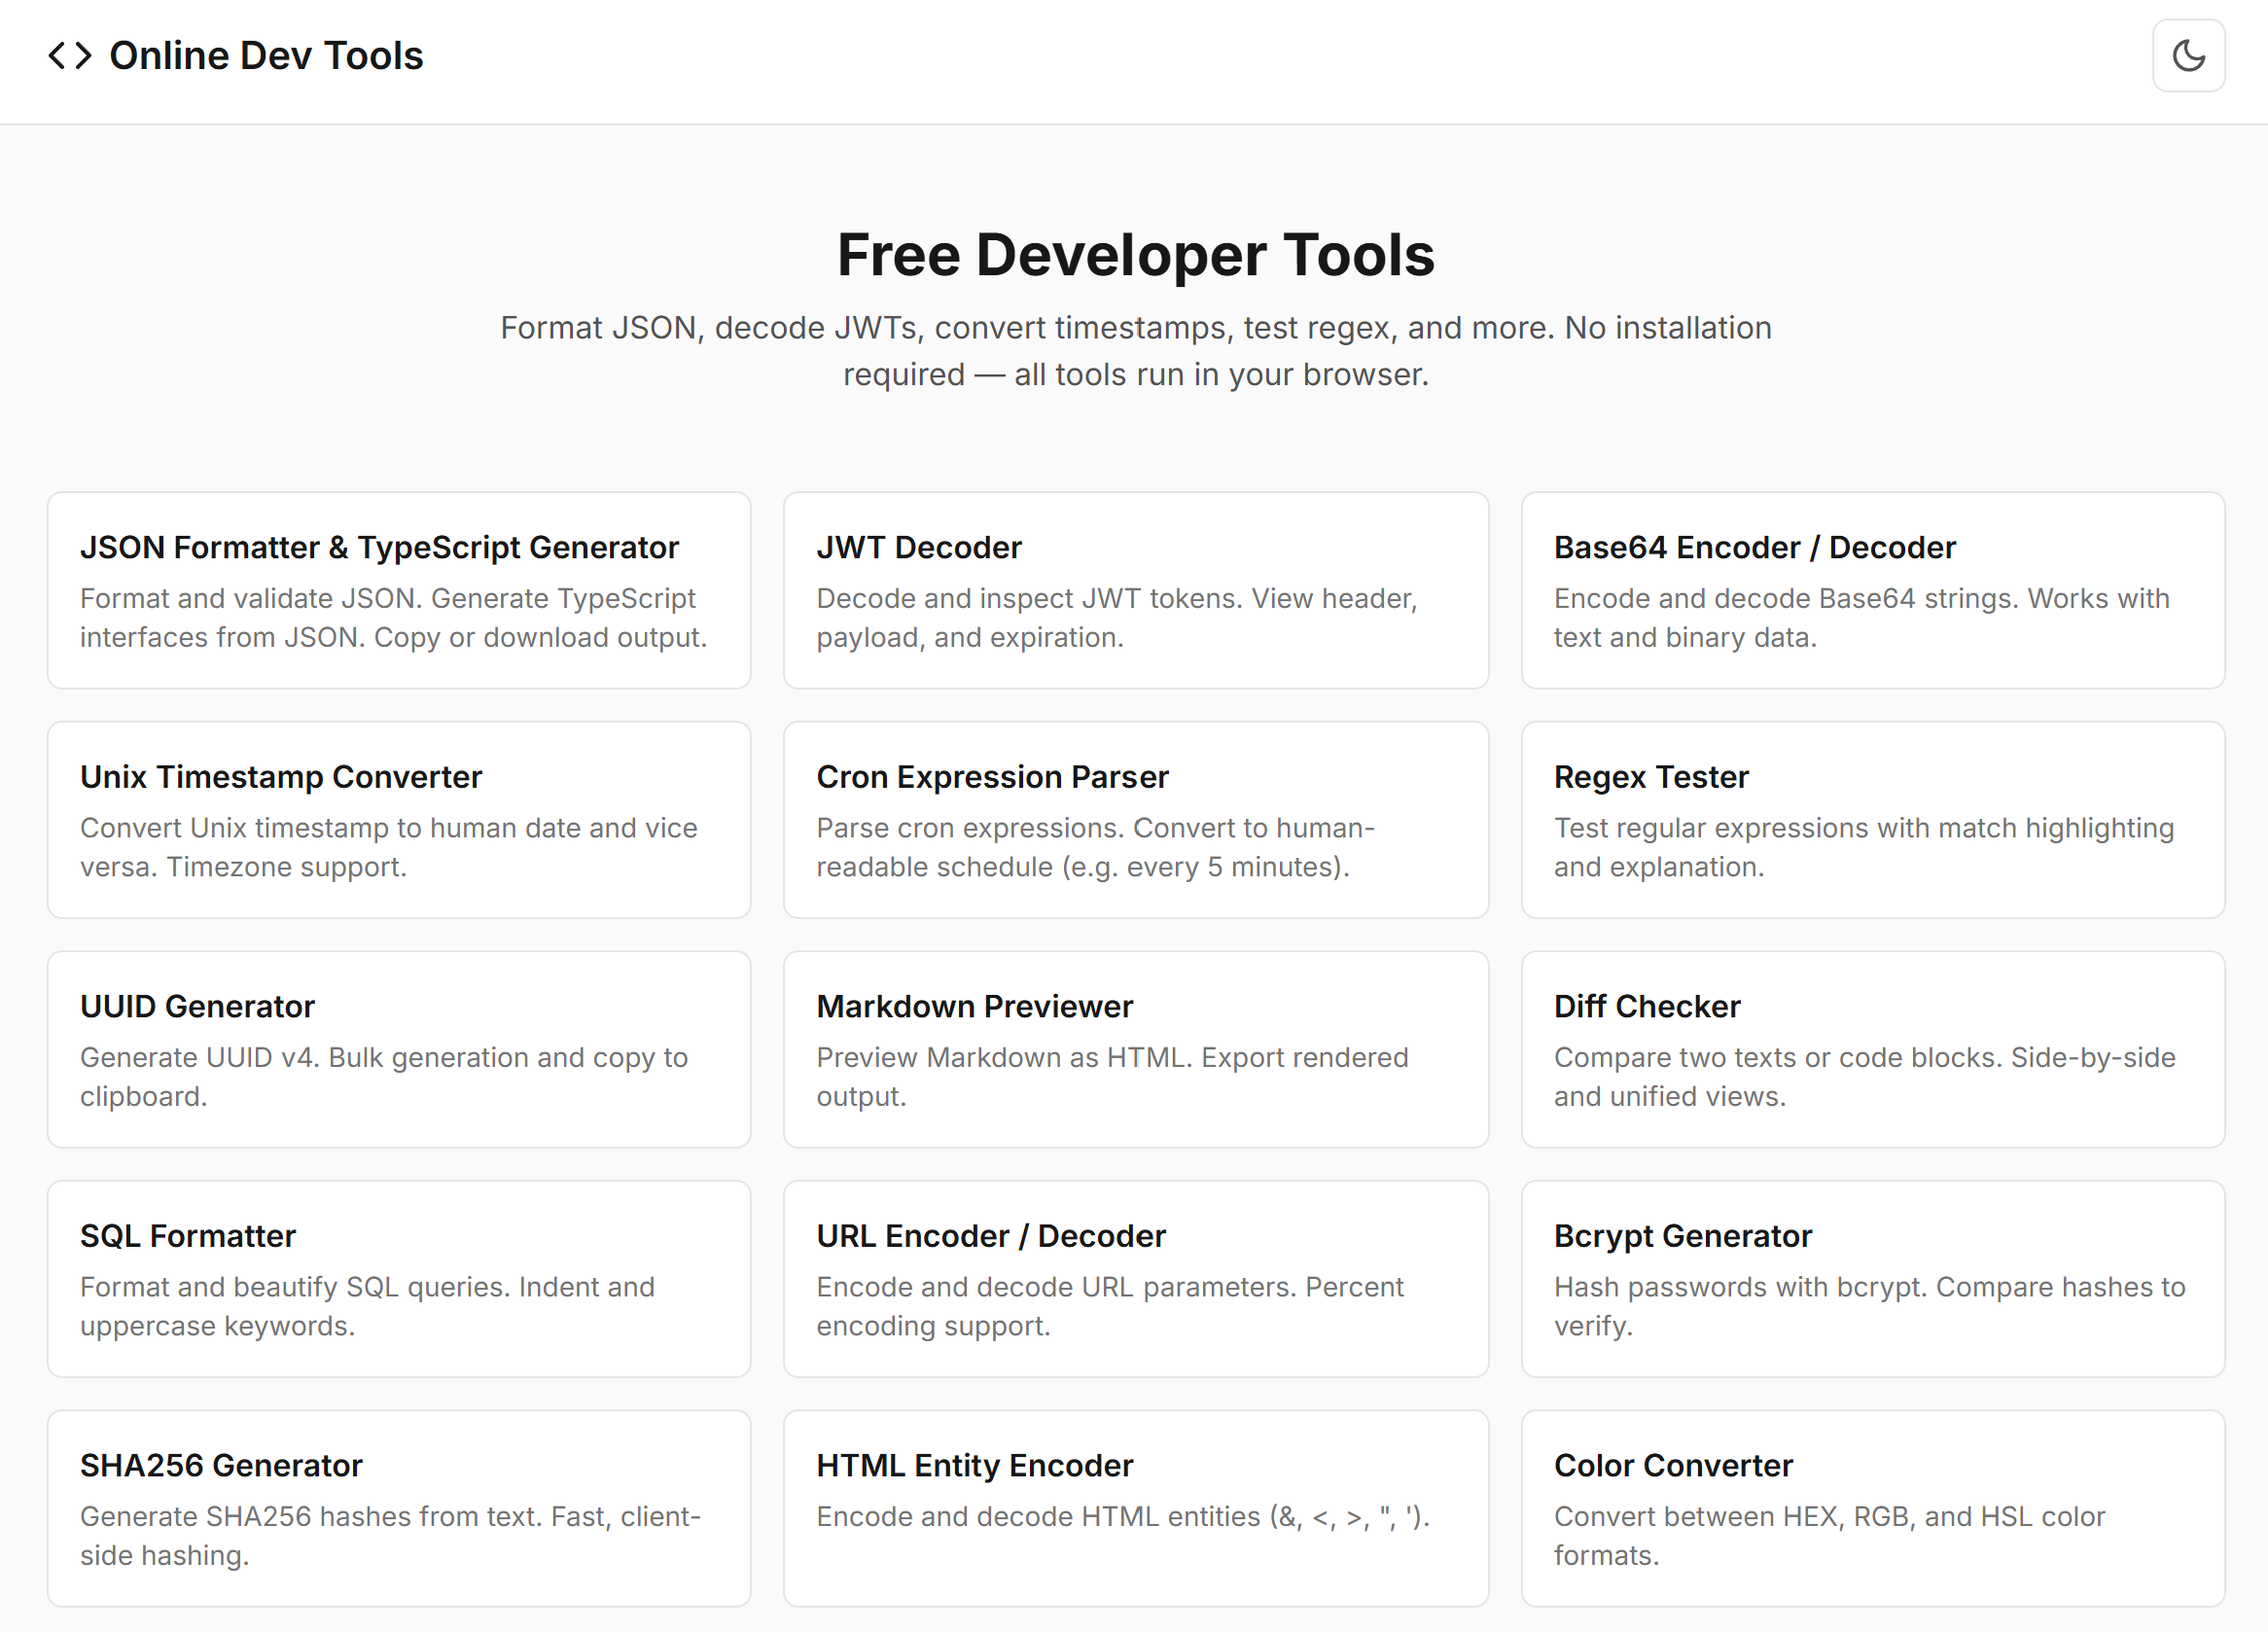Click the code brackets logo icon
This screenshot has width=2268, height=1632.
click(70, 56)
